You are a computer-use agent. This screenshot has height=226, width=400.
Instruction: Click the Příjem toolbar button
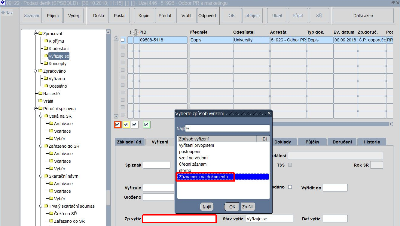(53, 16)
